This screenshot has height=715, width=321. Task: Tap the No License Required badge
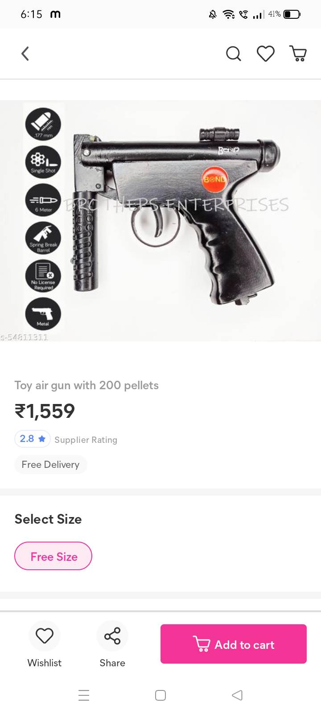[x=43, y=276]
